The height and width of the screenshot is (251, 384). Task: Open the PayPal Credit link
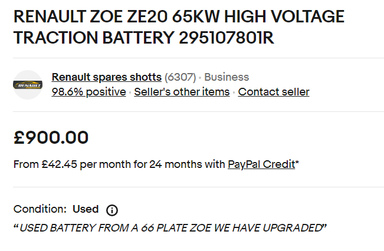pyautogui.click(x=261, y=164)
